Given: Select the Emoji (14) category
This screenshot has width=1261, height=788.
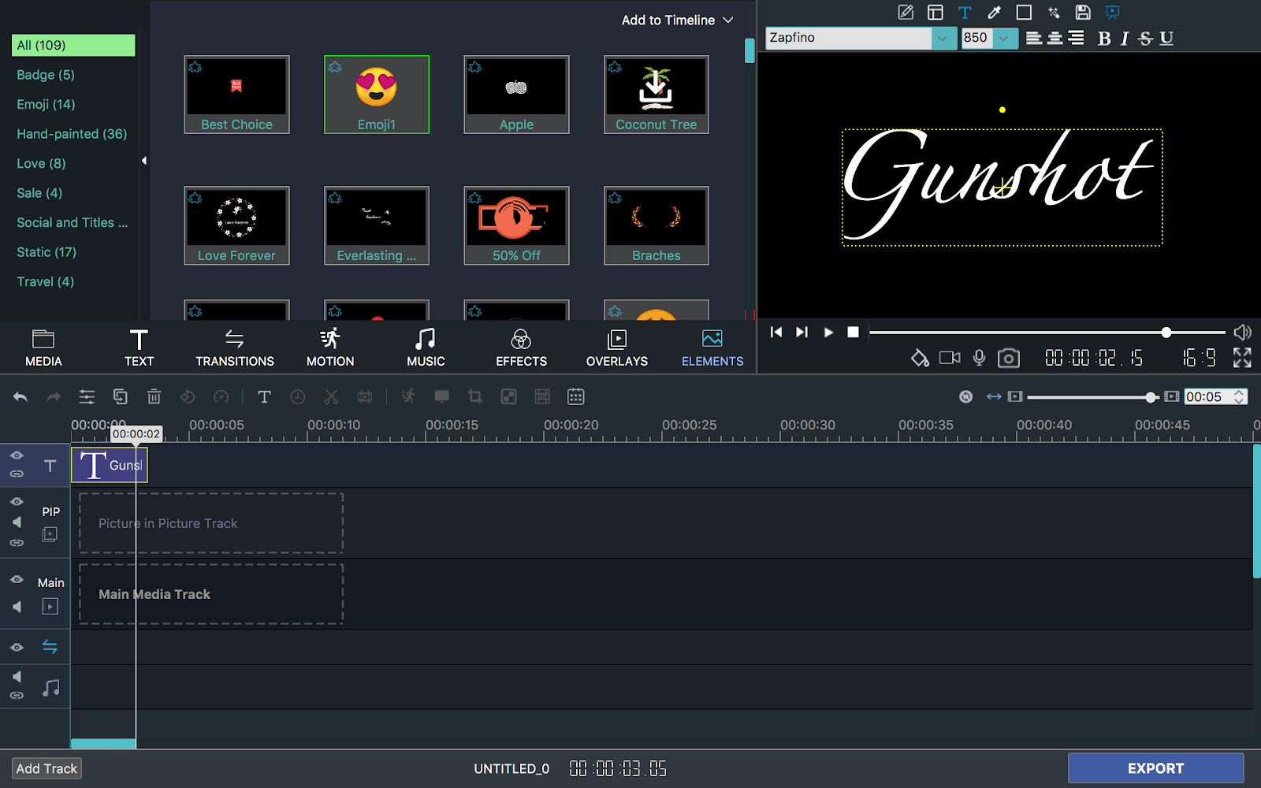Looking at the screenshot, I should (x=46, y=104).
